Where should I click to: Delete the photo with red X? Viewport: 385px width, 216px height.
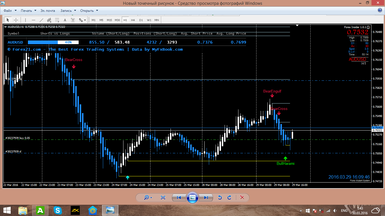point(242,197)
